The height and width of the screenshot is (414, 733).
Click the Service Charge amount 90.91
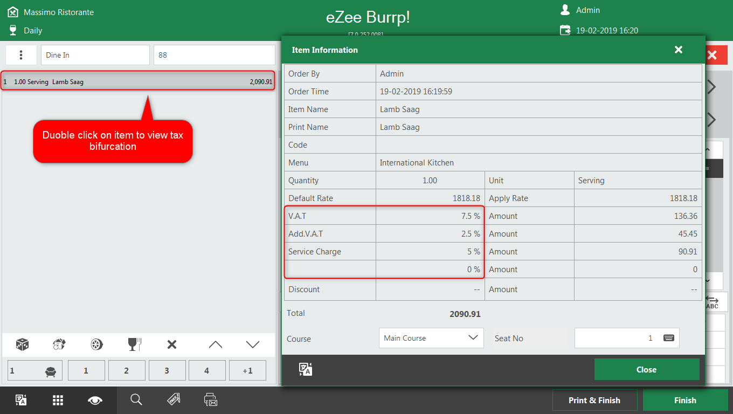click(x=687, y=252)
